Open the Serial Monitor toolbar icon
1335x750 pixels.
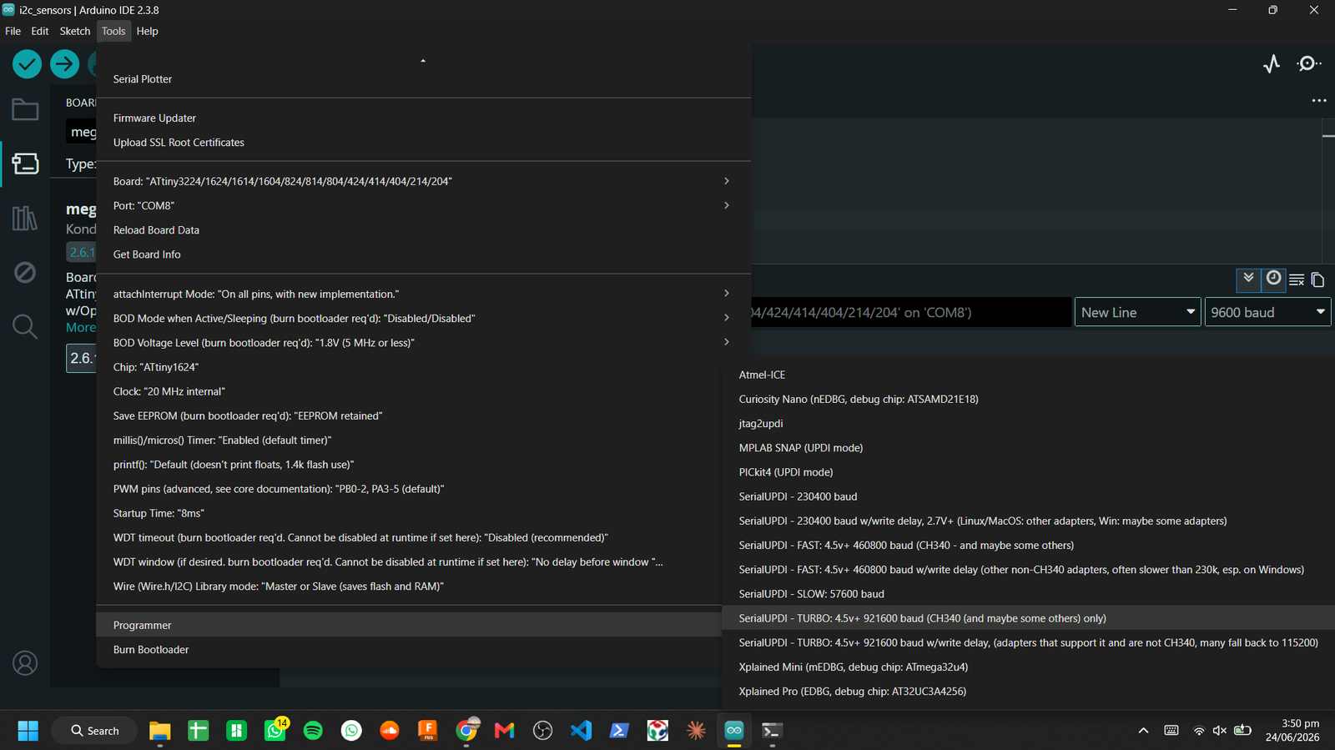pos(1308,64)
